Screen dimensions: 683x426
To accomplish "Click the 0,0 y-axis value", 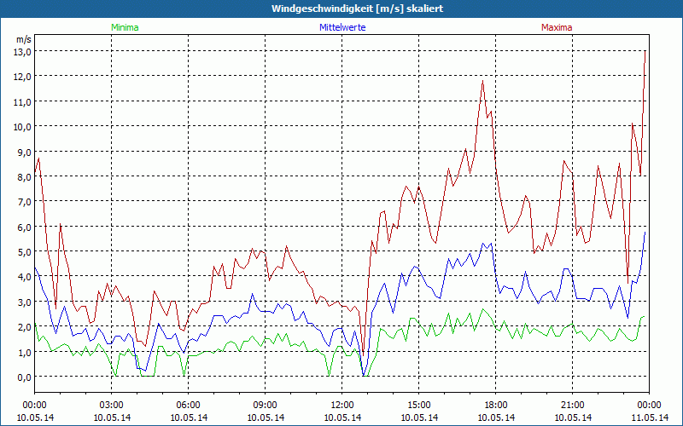I will (x=25, y=377).
